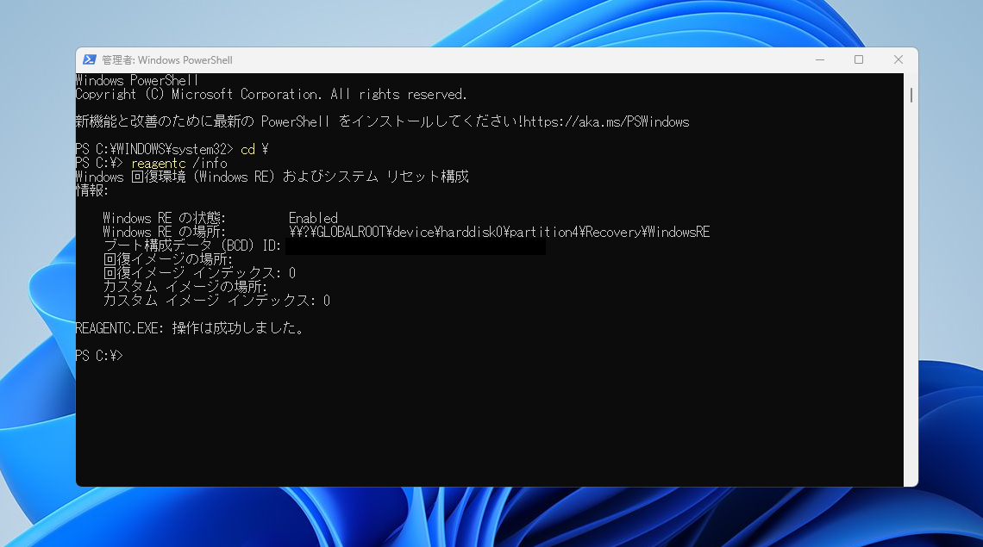Click the https://aka.ms/PSWindows URL text
The image size is (983, 547).
[606, 121]
